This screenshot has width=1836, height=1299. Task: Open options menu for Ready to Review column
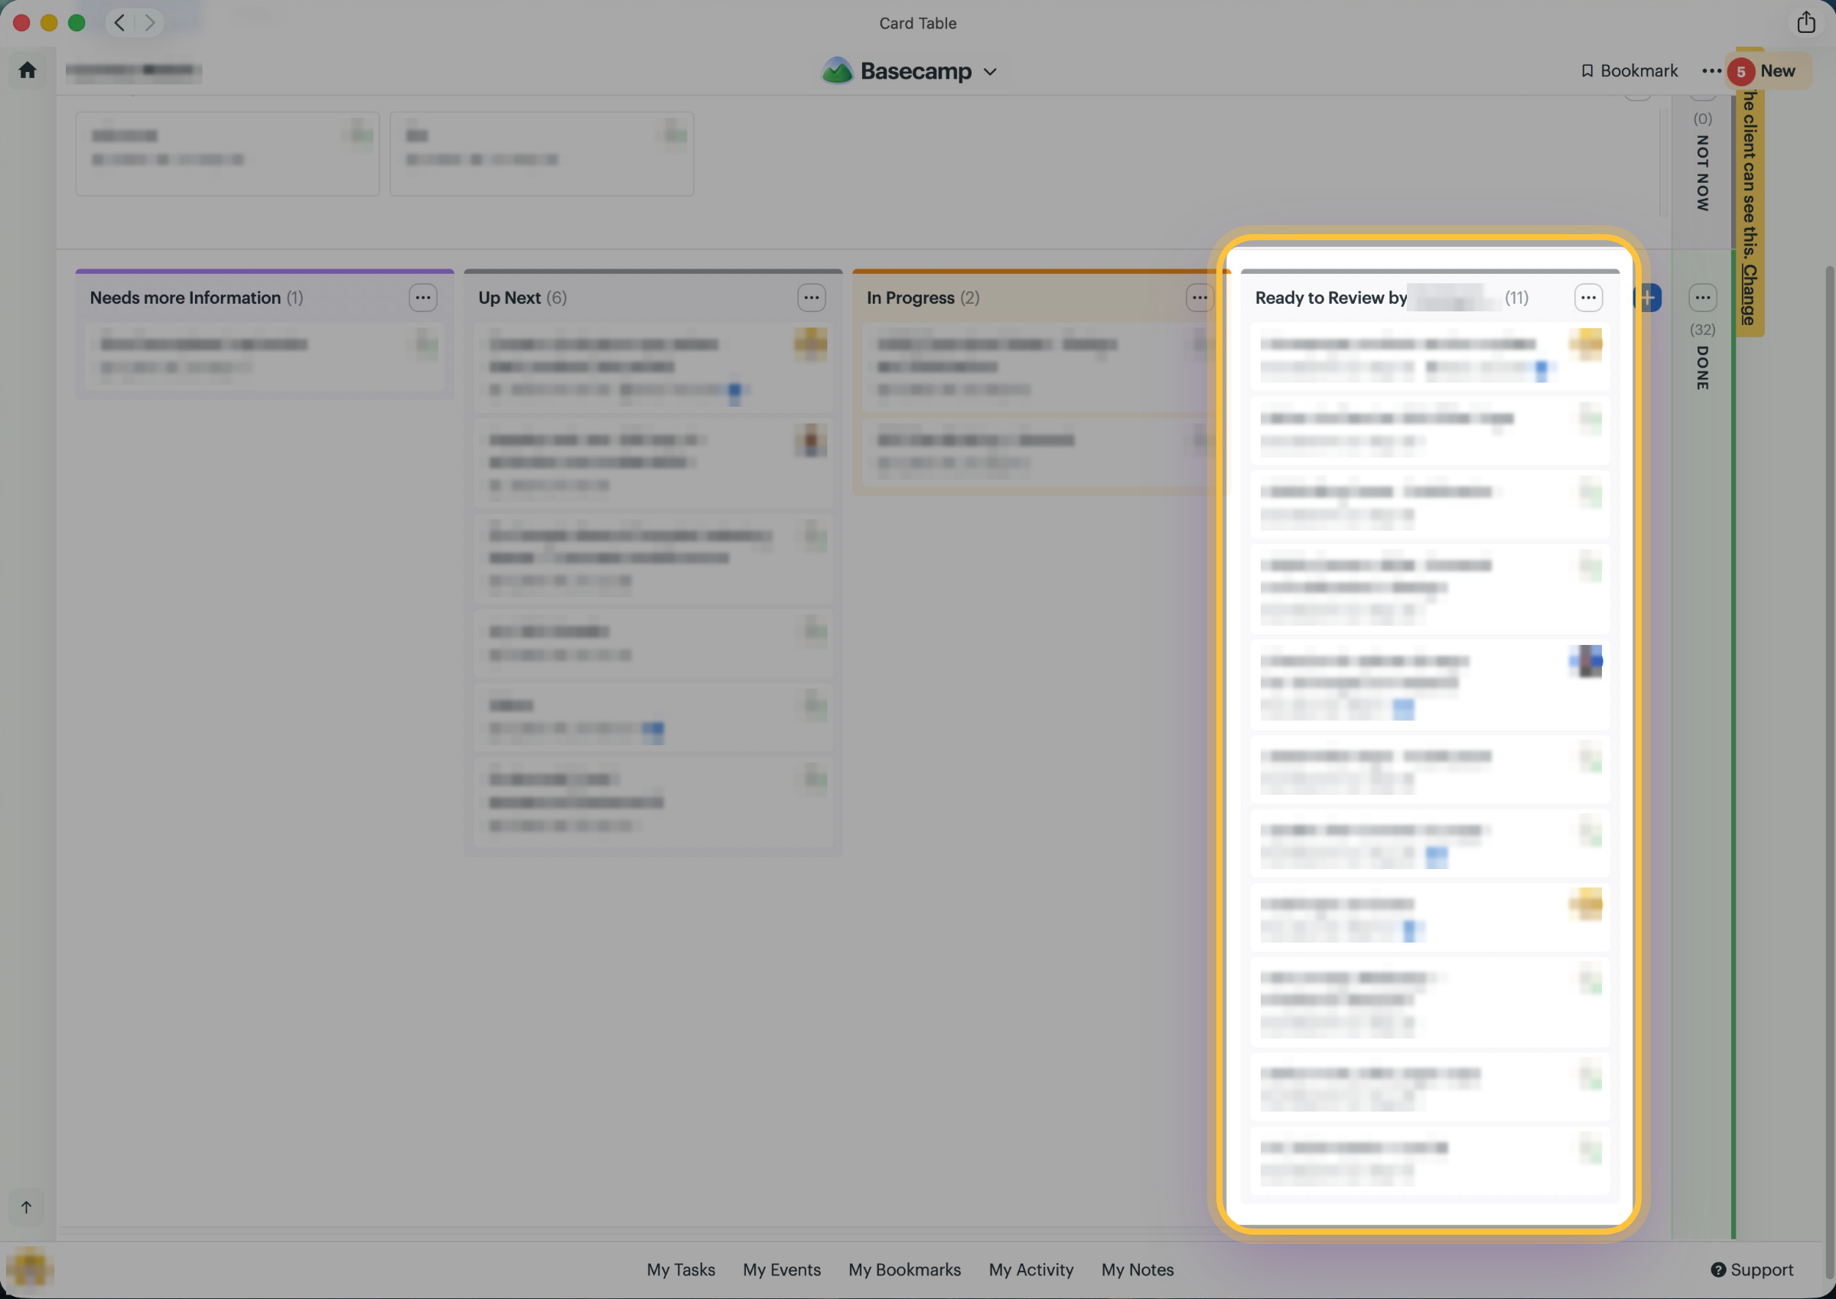[1588, 298]
